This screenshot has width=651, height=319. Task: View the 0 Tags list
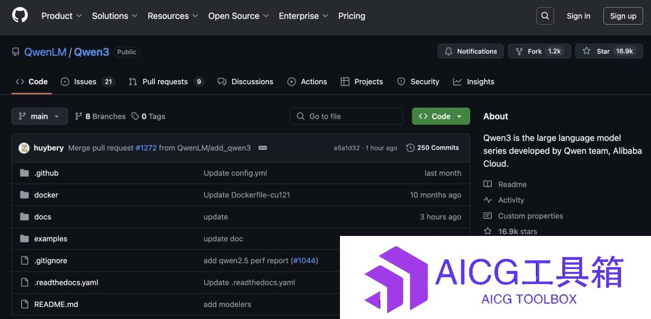[x=148, y=117]
